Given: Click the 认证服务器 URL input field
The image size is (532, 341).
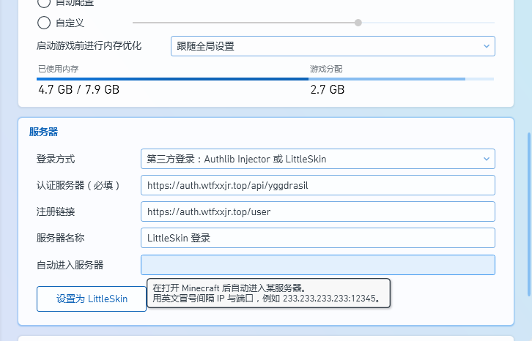Looking at the screenshot, I should click(317, 185).
